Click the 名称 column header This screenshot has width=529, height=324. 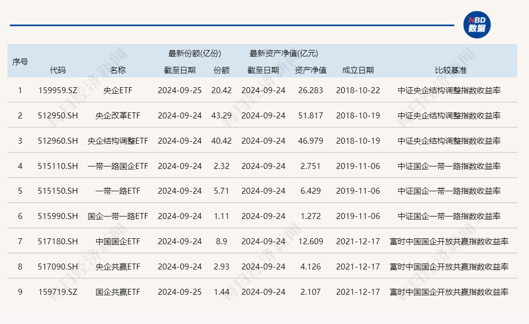[x=118, y=70]
